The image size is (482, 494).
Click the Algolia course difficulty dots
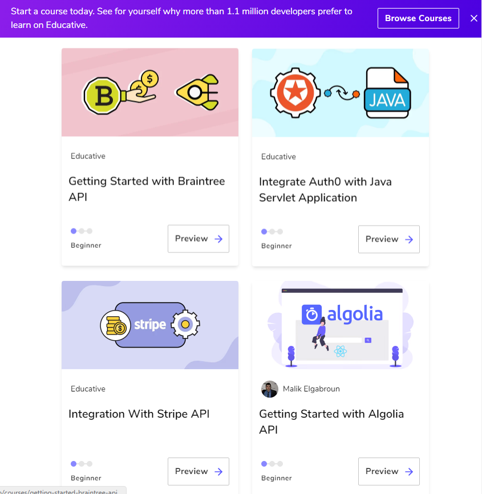(272, 464)
